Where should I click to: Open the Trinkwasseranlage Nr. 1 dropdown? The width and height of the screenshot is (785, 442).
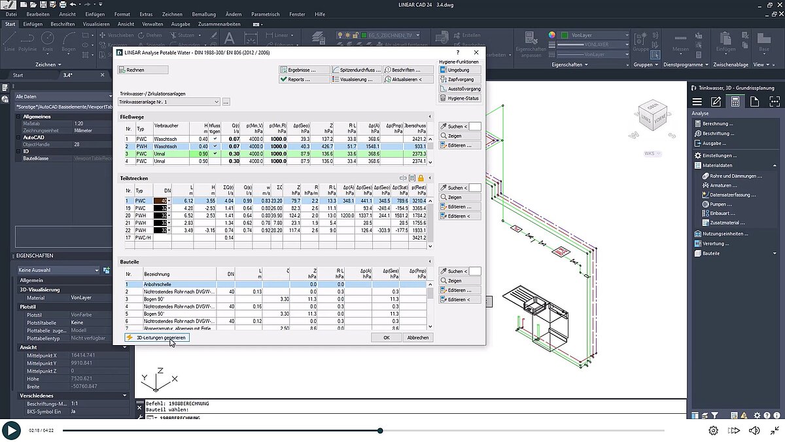(x=216, y=102)
